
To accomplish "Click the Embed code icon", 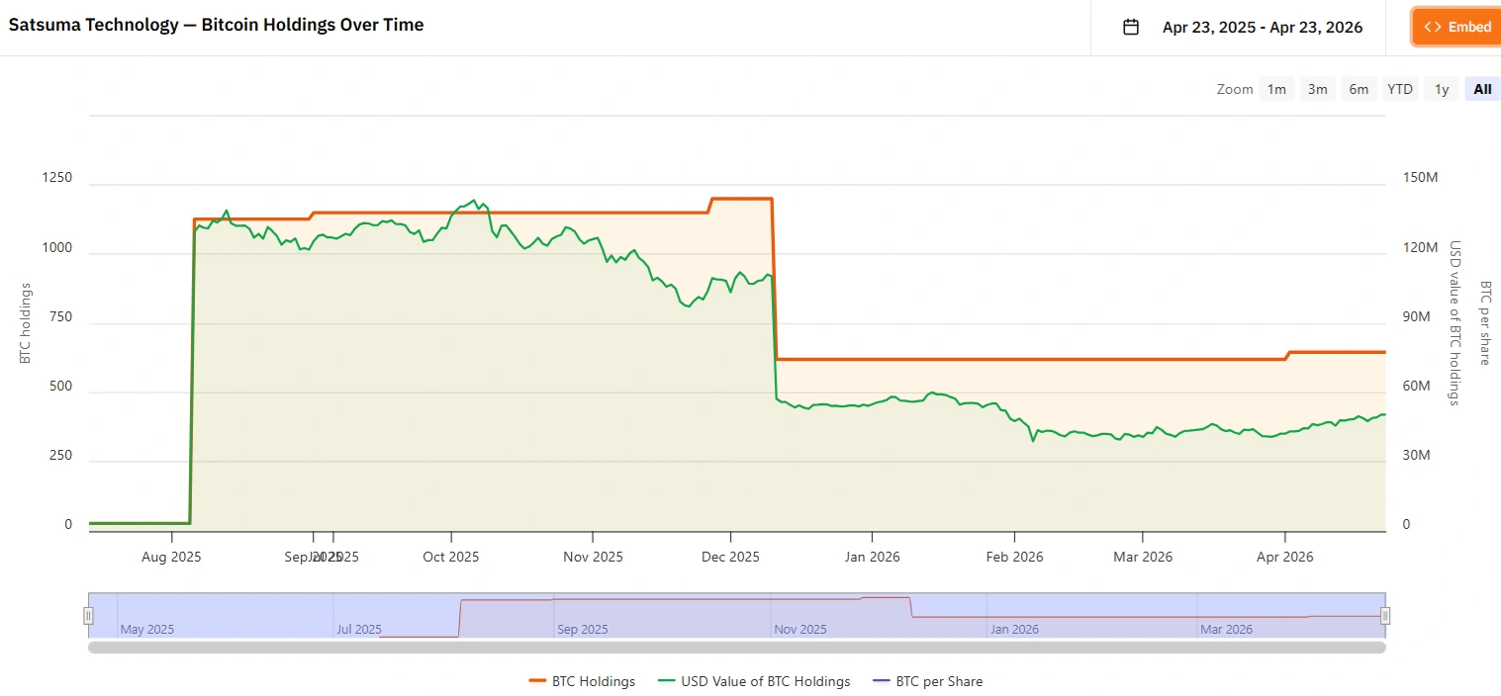I will pos(1432,27).
